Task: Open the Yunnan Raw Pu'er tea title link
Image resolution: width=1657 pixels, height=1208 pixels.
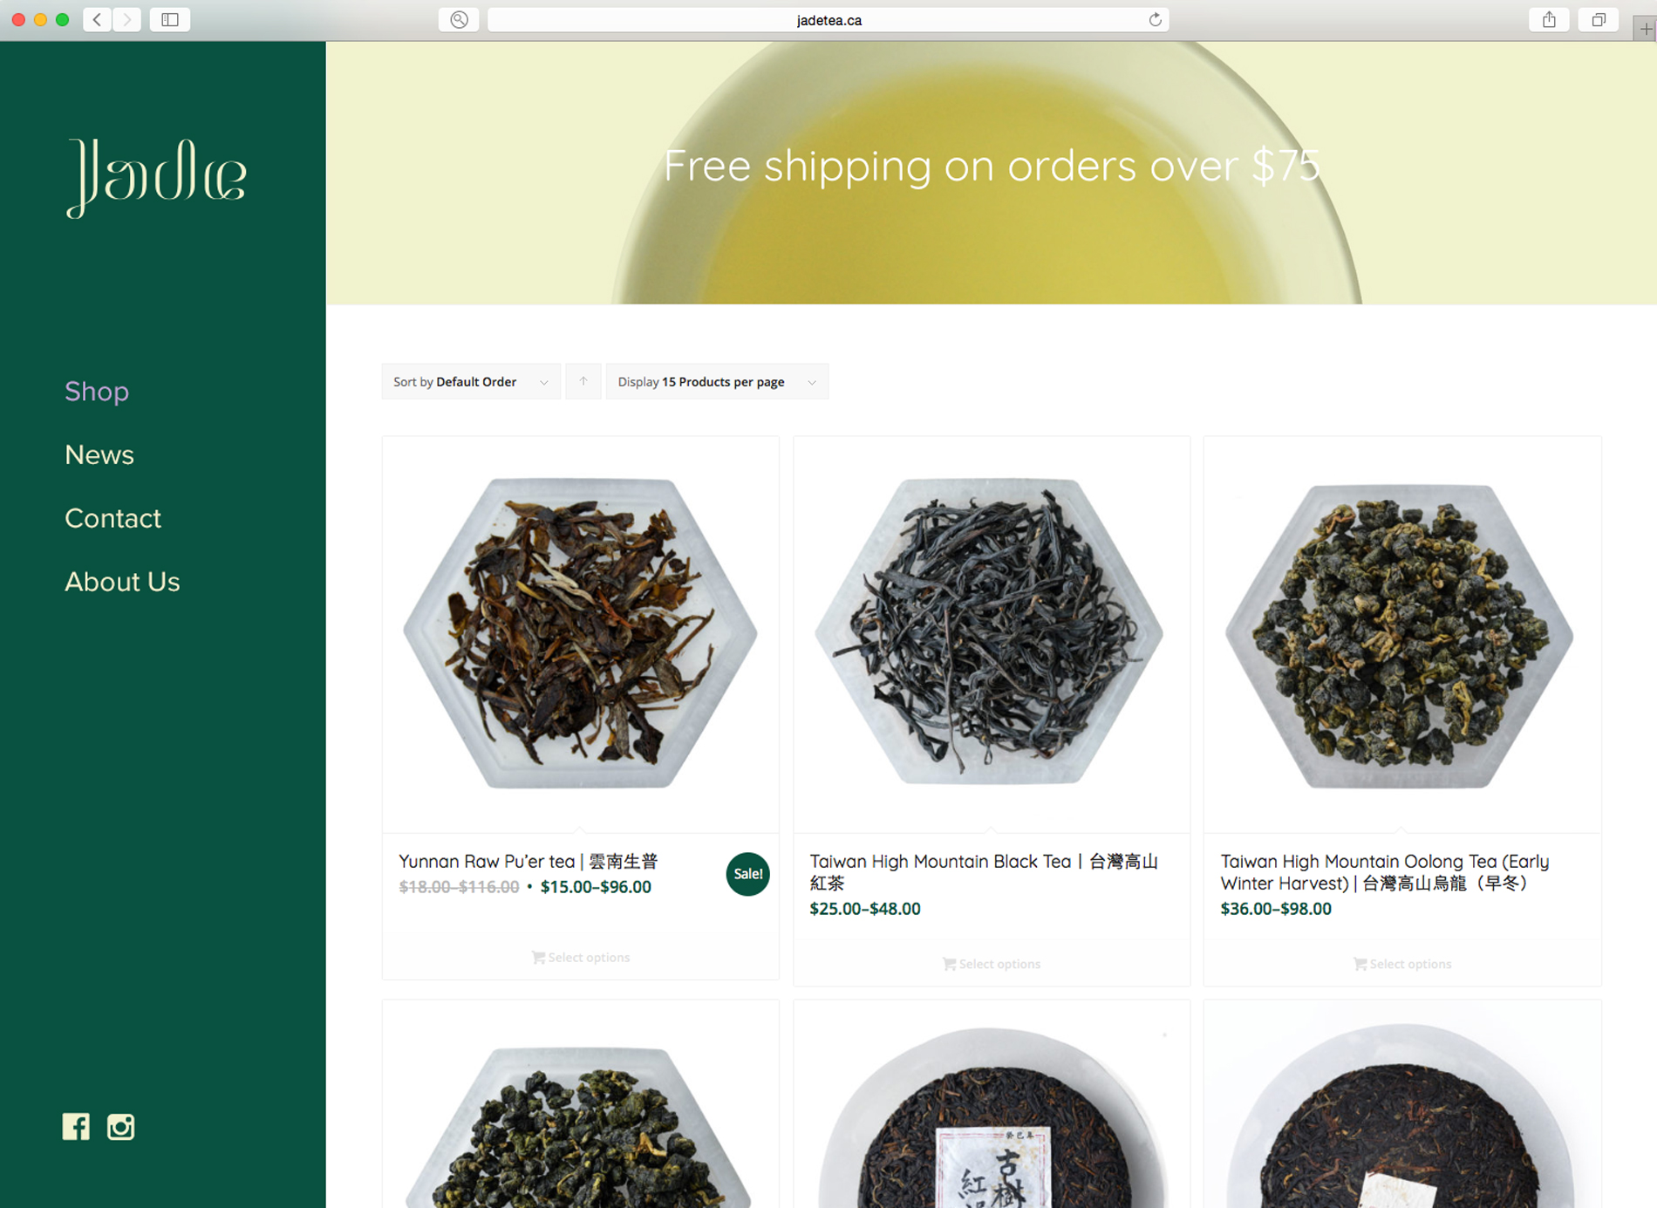Action: coord(528,862)
